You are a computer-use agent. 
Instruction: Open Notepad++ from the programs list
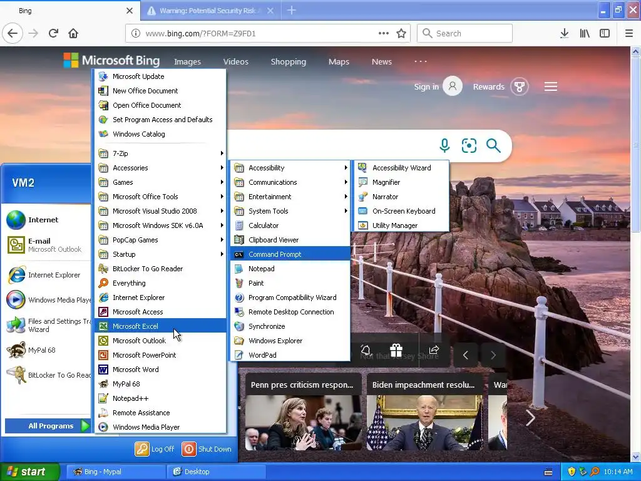tap(160, 398)
